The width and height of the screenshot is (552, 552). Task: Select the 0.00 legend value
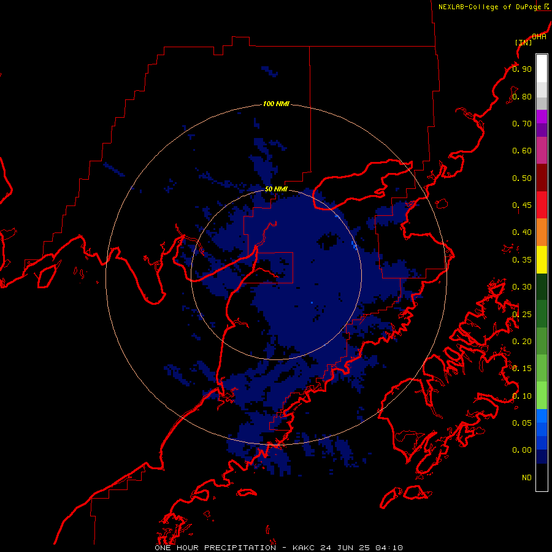[x=522, y=450]
